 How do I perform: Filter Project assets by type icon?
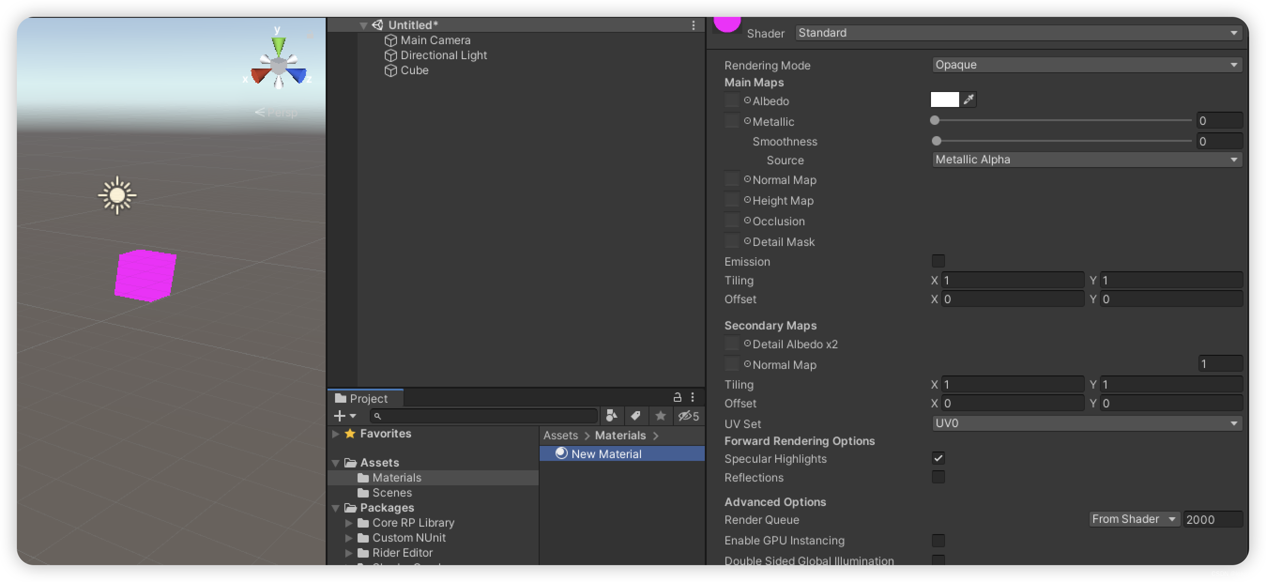[x=611, y=416]
